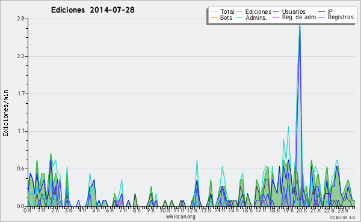Click the chart title Ediciones 2014-07-28
The height and width of the screenshot is (222, 361).
(x=93, y=10)
